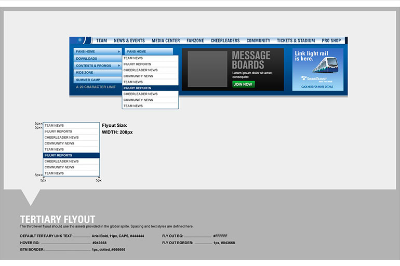The width and height of the screenshot is (400, 266).
Task: Click the gray Message Boards thumbnail
Action: pos(207,69)
